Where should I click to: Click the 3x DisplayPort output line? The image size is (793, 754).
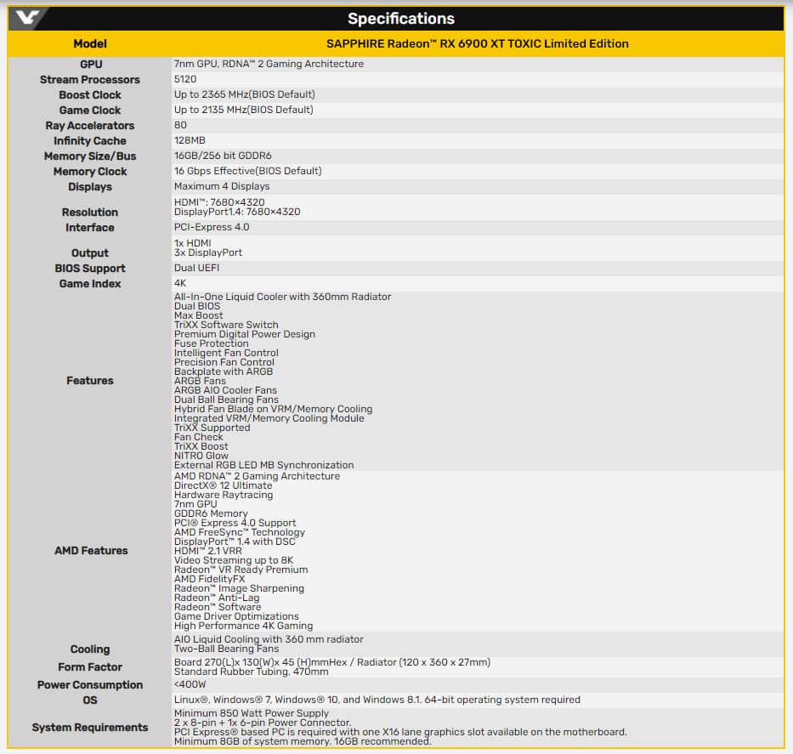click(x=208, y=252)
